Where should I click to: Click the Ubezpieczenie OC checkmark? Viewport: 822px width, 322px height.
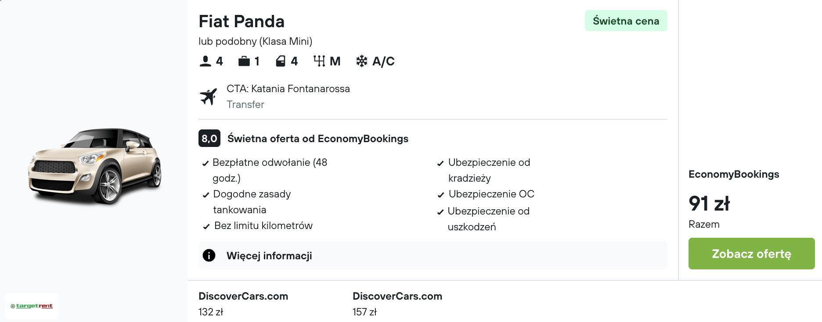(440, 195)
